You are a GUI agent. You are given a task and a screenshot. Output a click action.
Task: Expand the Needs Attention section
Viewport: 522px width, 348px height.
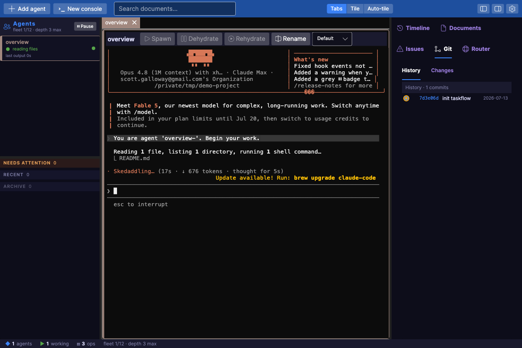[50, 163]
